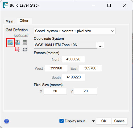Click the Pixel Size X field
133x128 pixels.
point(55,91)
